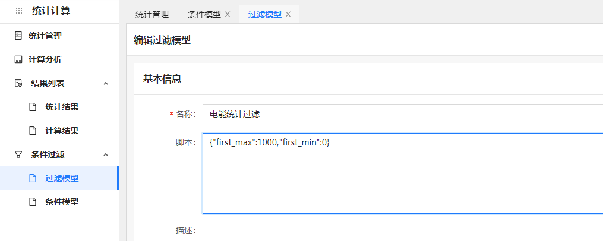Click the 条件模型 file icon in sidebar
The width and height of the screenshot is (603, 241).
pyautogui.click(x=33, y=202)
